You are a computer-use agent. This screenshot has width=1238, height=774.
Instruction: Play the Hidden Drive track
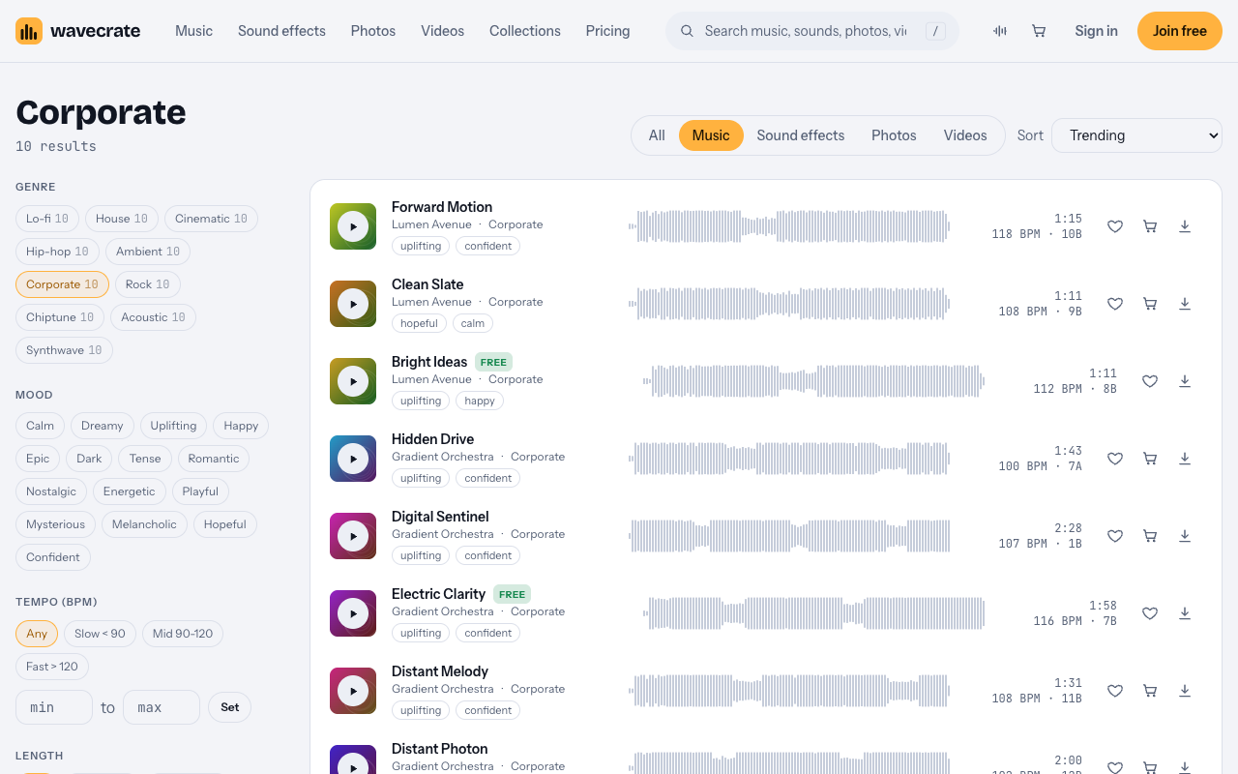353,459
